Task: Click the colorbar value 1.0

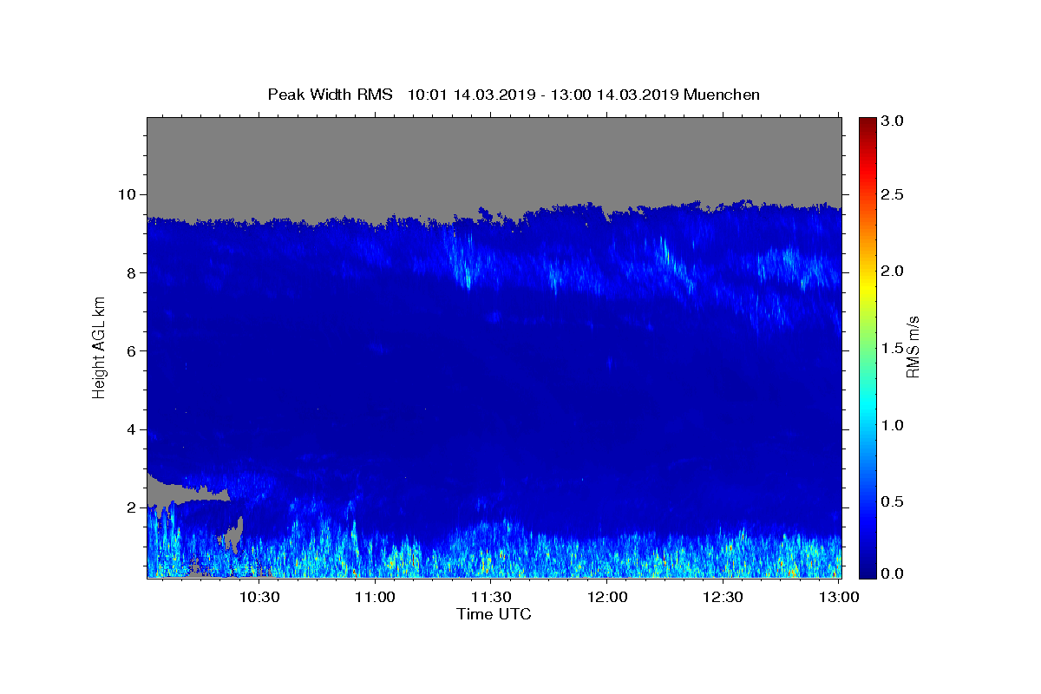Action: 893,425
